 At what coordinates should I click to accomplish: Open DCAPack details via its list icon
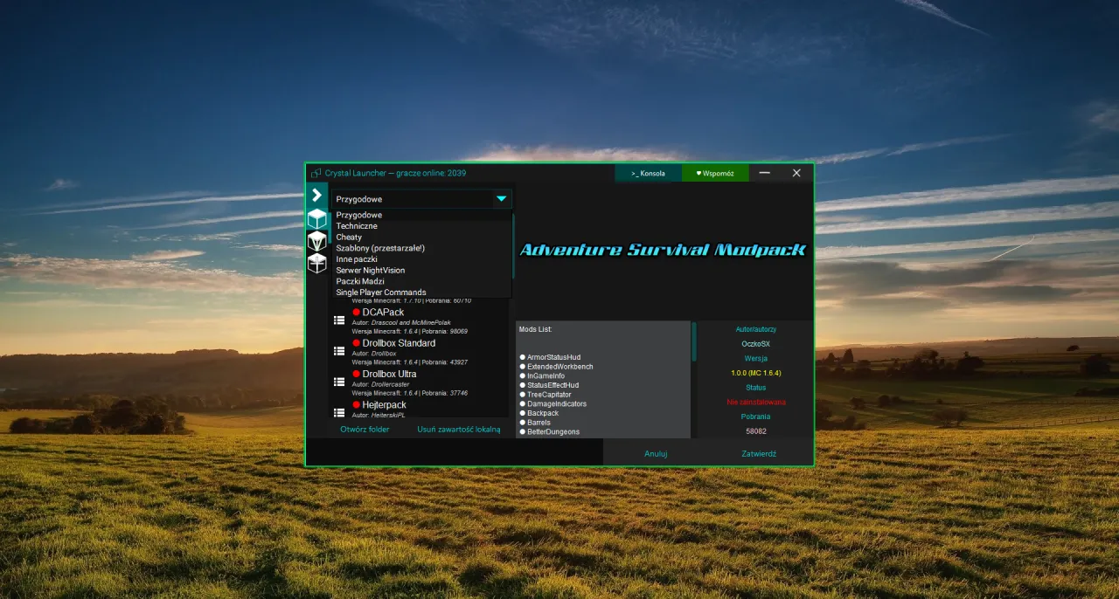point(339,320)
